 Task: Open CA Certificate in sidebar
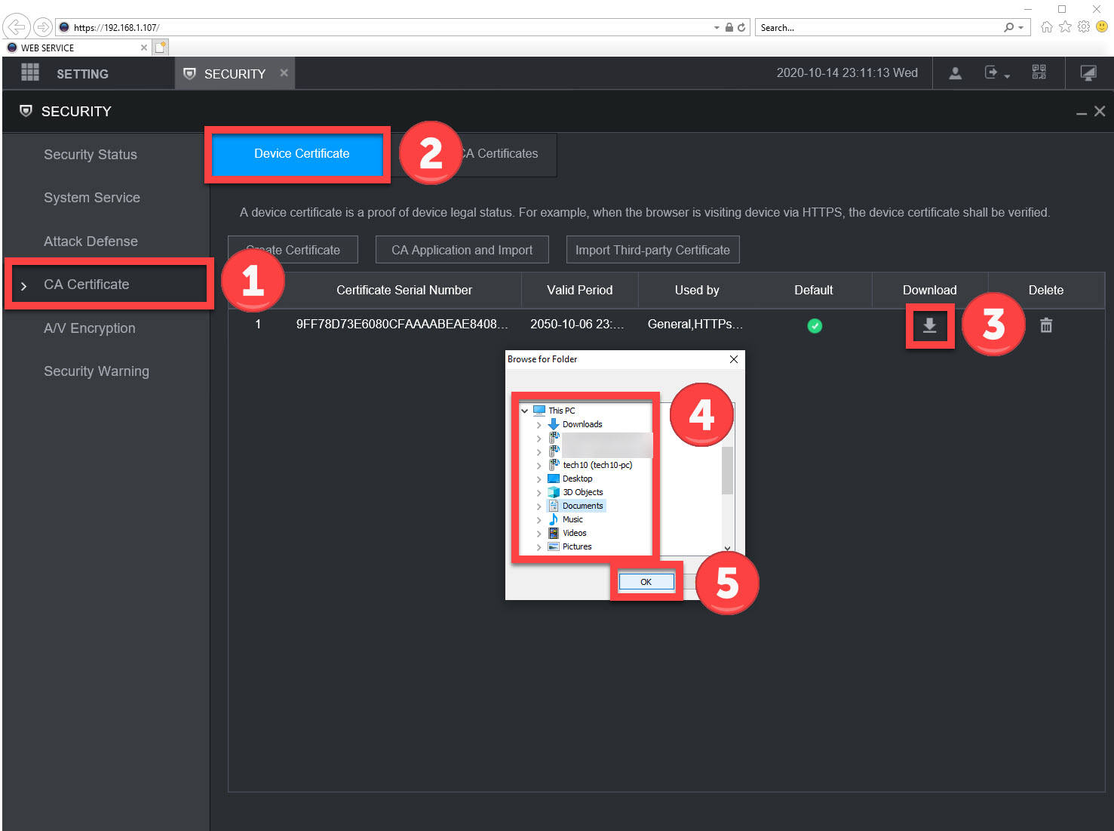[x=87, y=285]
